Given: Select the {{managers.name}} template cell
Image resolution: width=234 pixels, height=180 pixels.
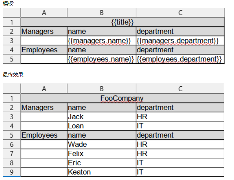Looking at the screenshot, I should (x=102, y=41).
